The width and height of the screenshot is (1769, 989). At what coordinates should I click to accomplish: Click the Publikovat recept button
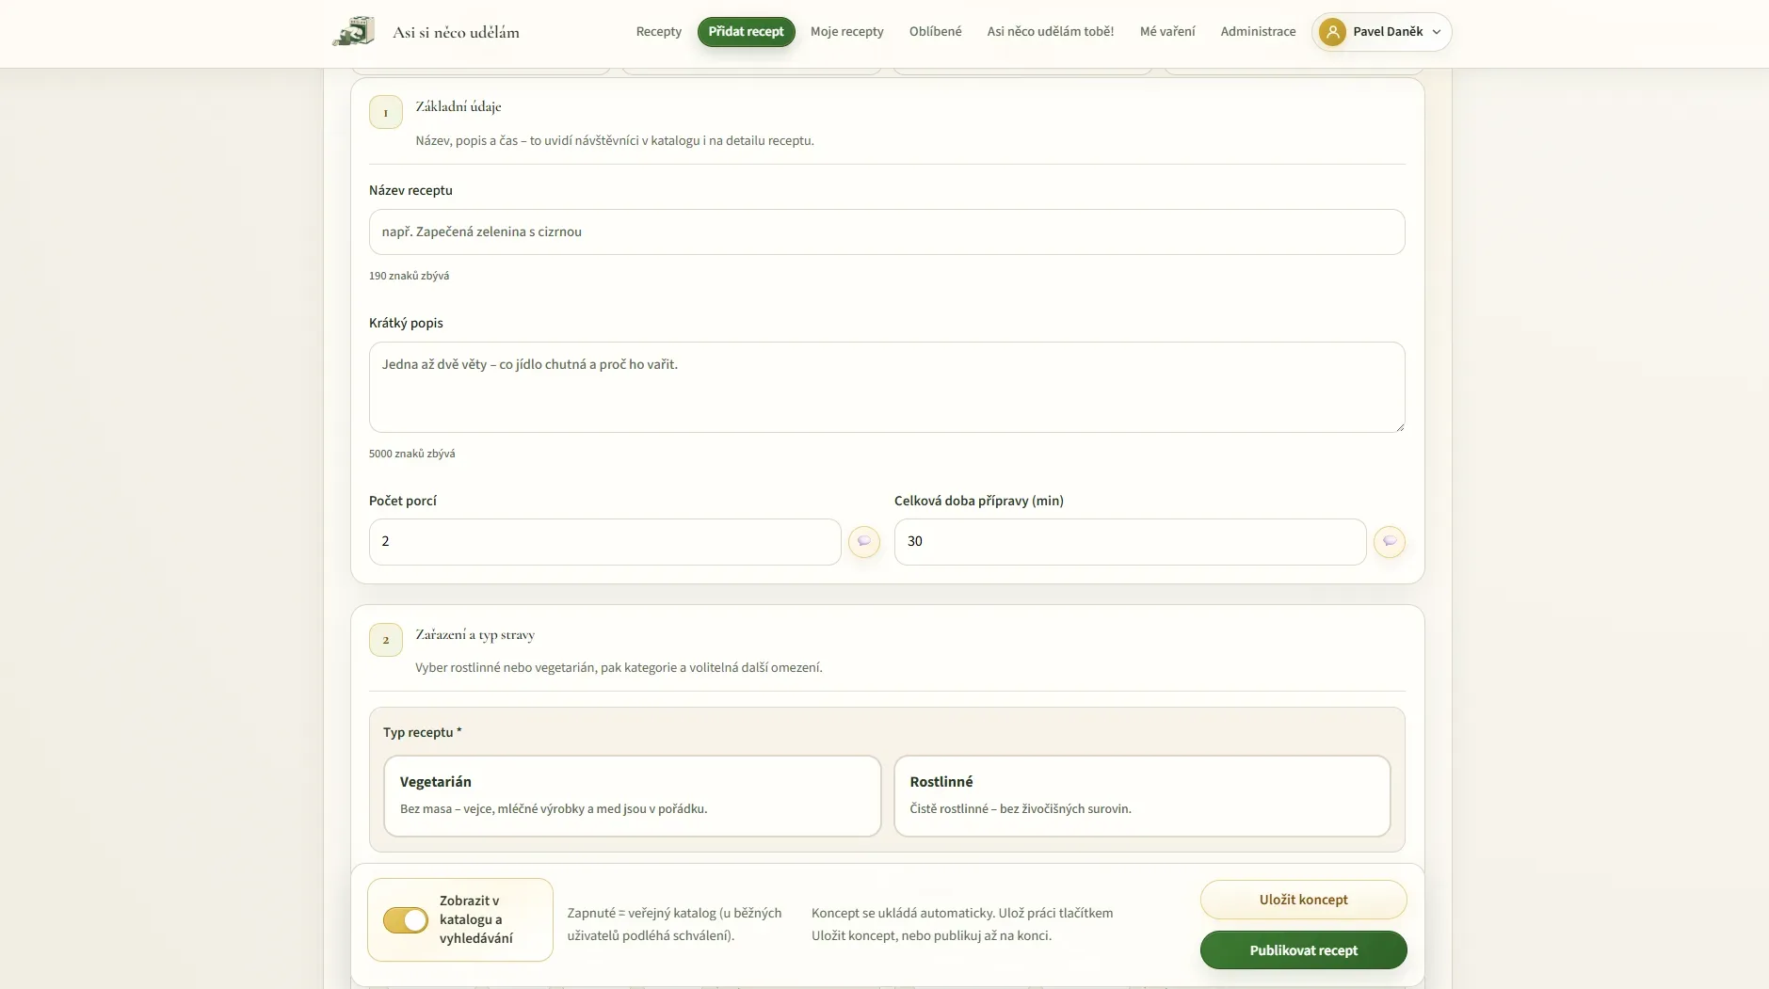click(1303, 950)
